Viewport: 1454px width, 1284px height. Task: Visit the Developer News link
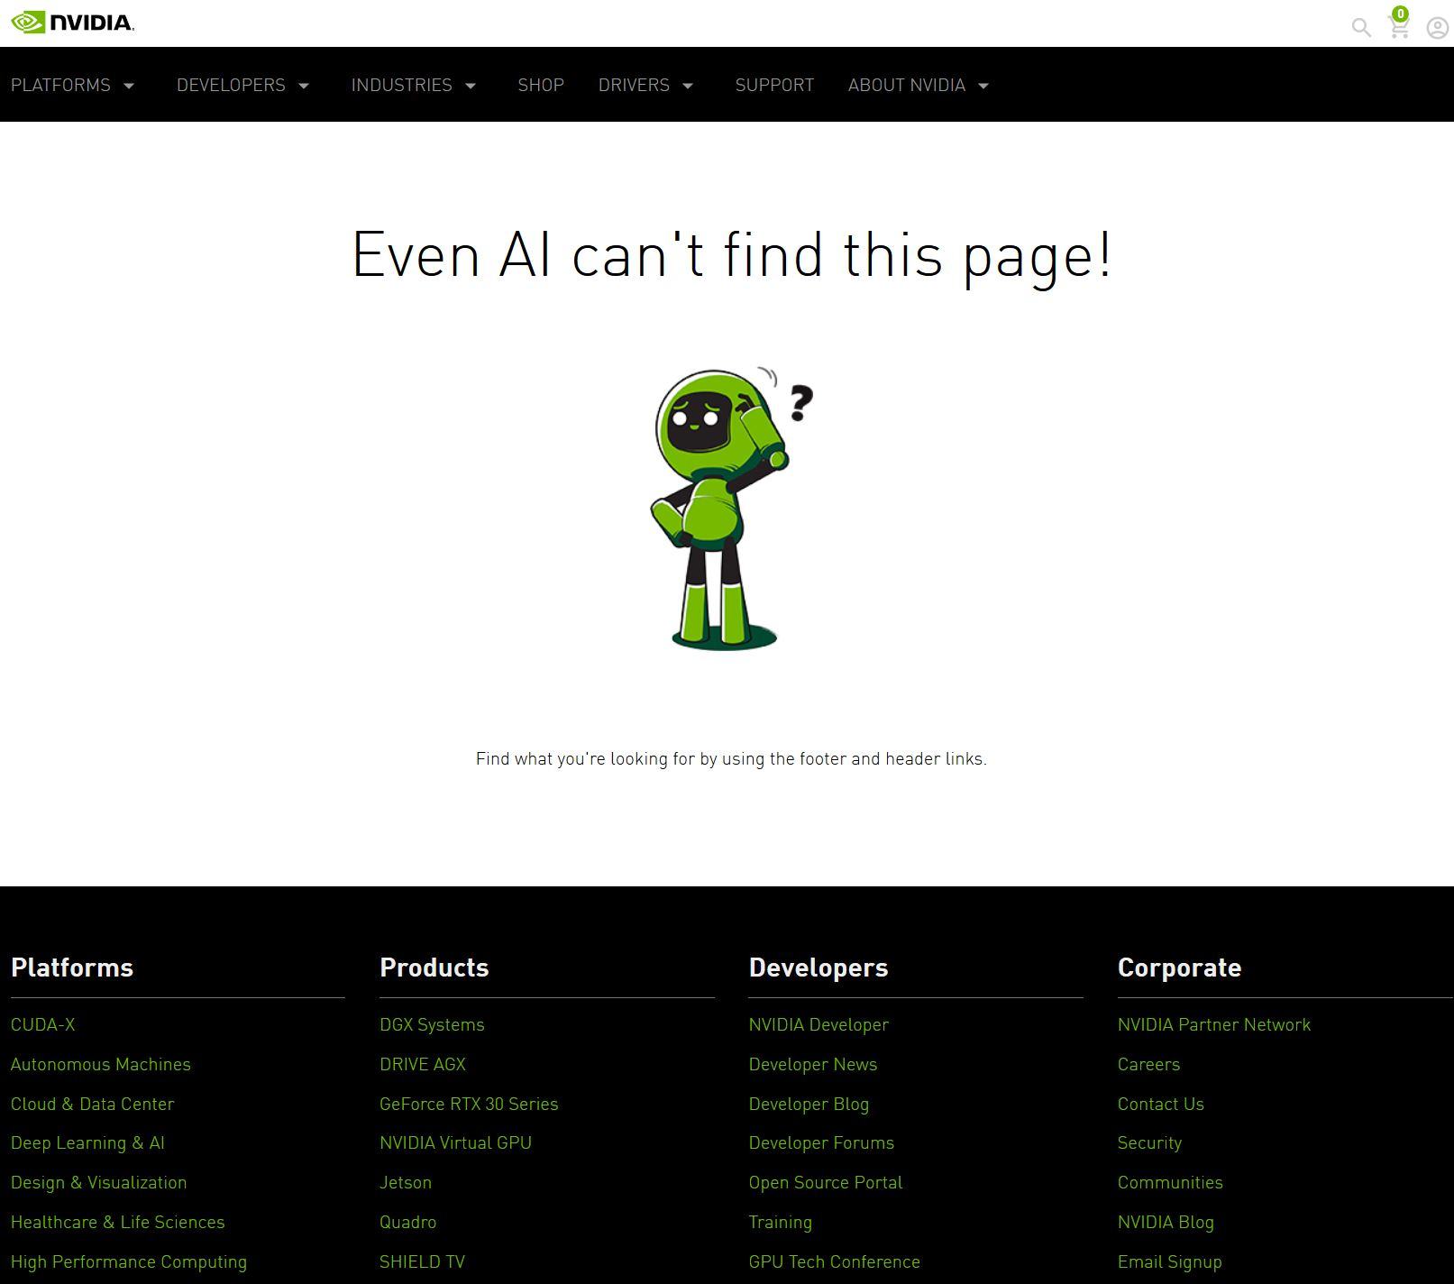813,1064
